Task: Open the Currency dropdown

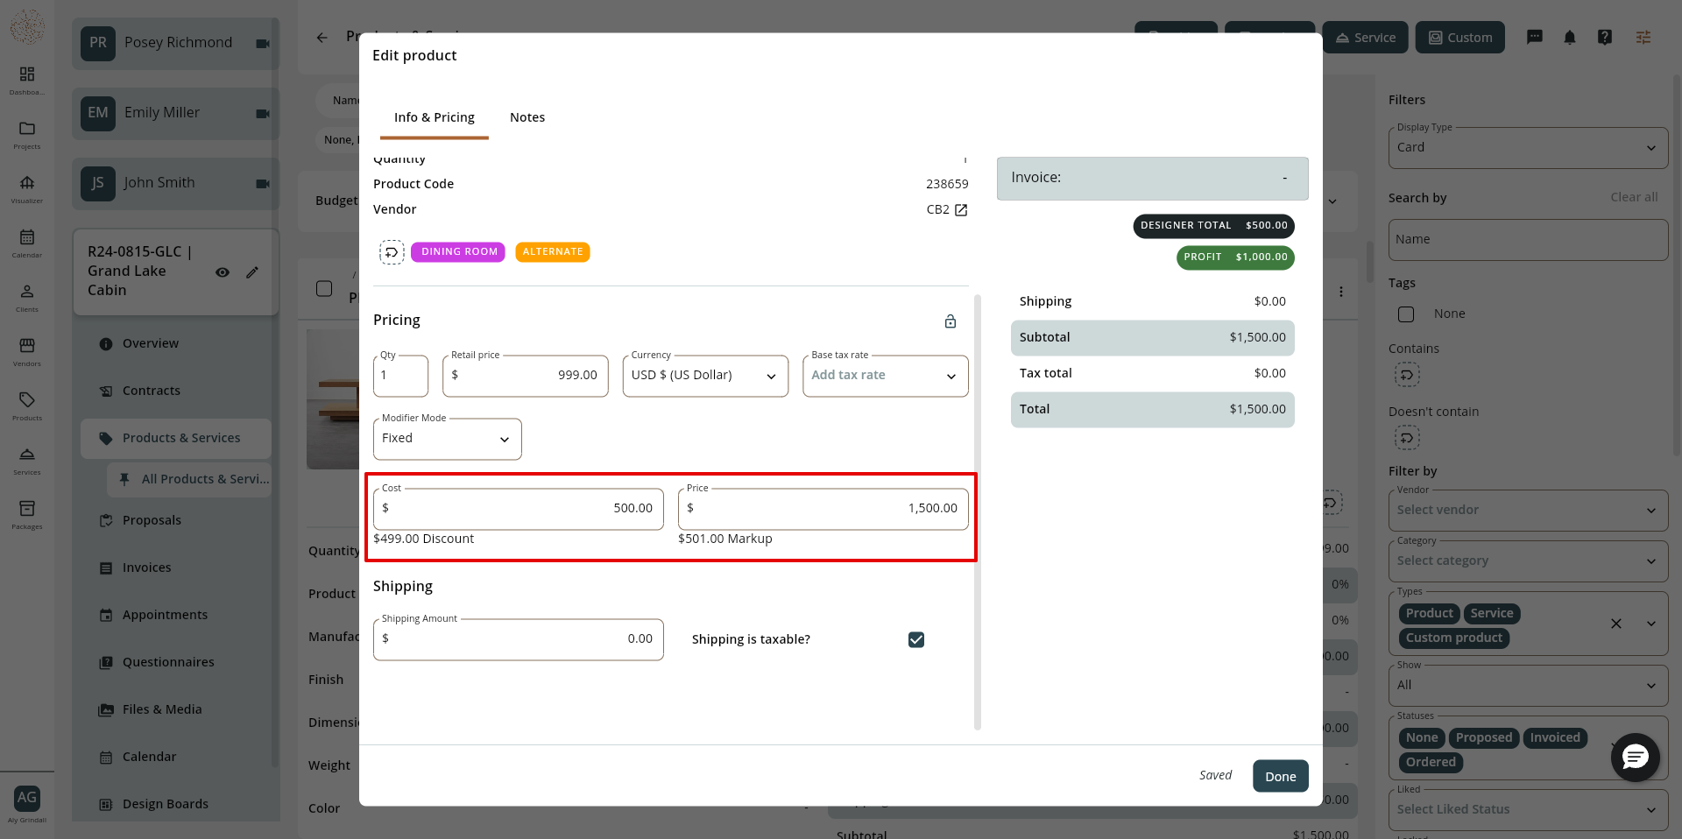Action: (705, 376)
